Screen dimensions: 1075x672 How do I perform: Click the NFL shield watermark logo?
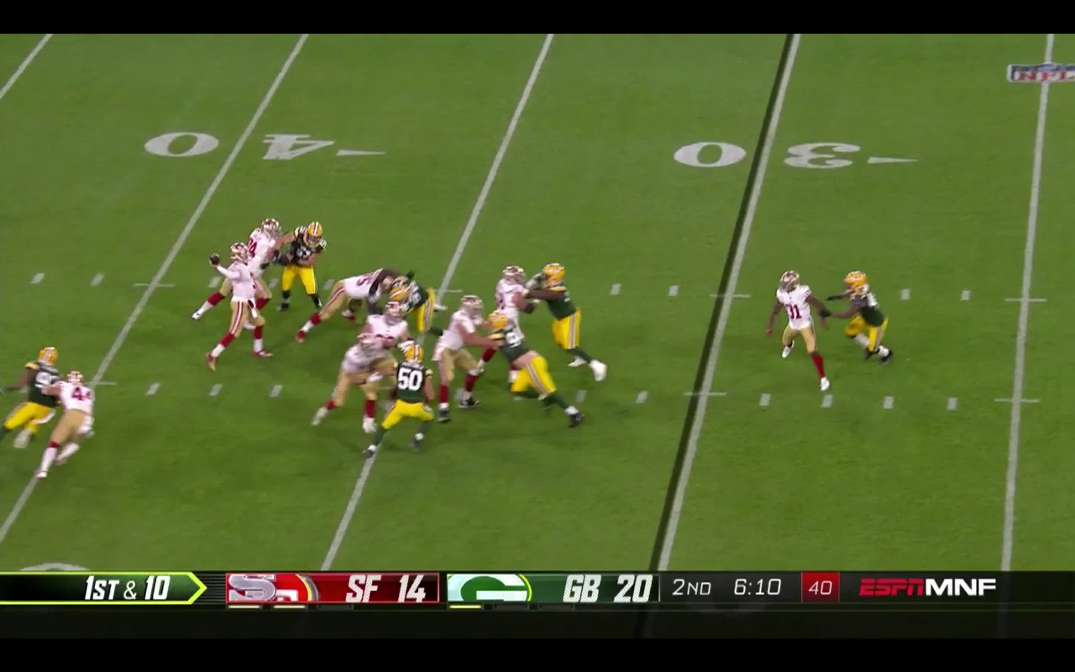[x=1040, y=72]
